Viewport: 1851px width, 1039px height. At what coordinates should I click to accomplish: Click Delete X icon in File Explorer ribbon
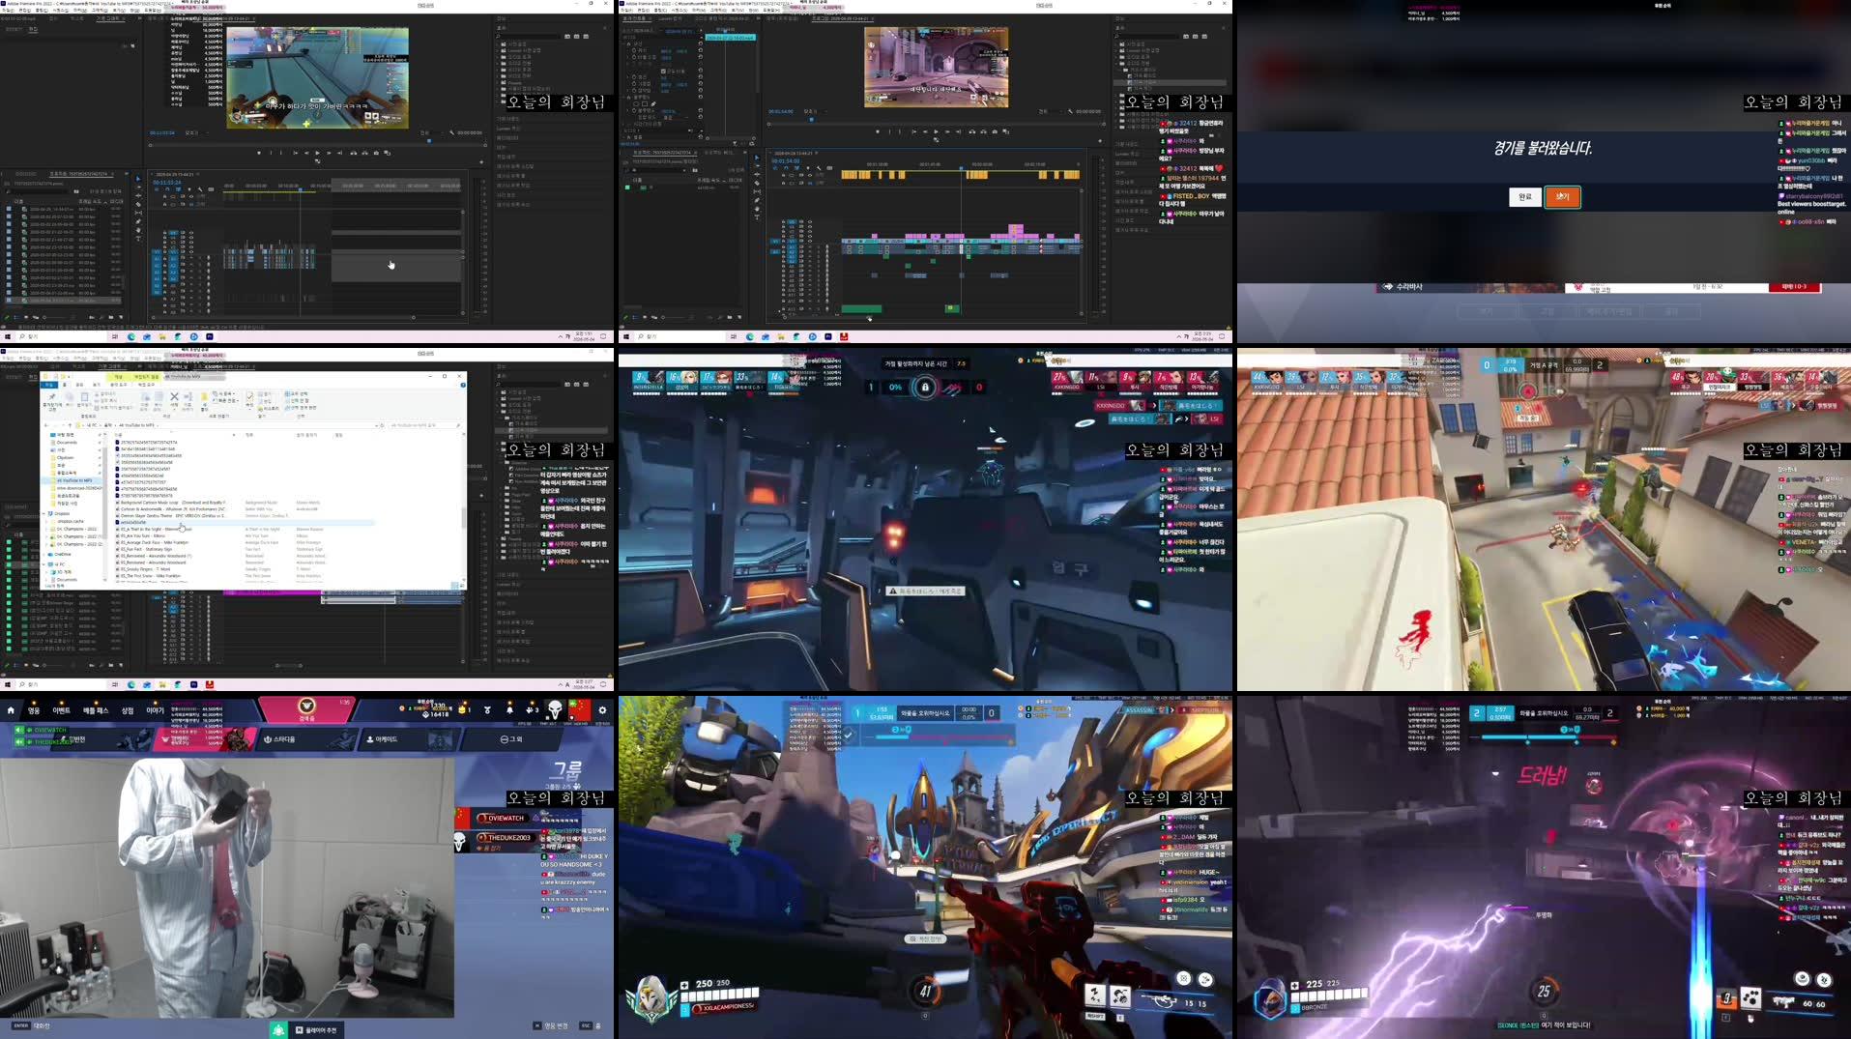(x=174, y=396)
